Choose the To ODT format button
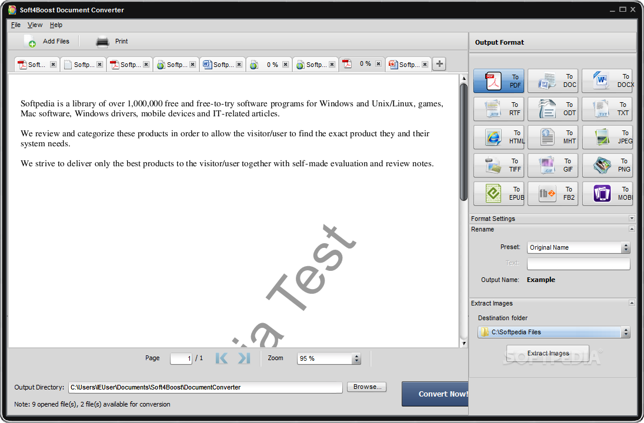 [552, 109]
